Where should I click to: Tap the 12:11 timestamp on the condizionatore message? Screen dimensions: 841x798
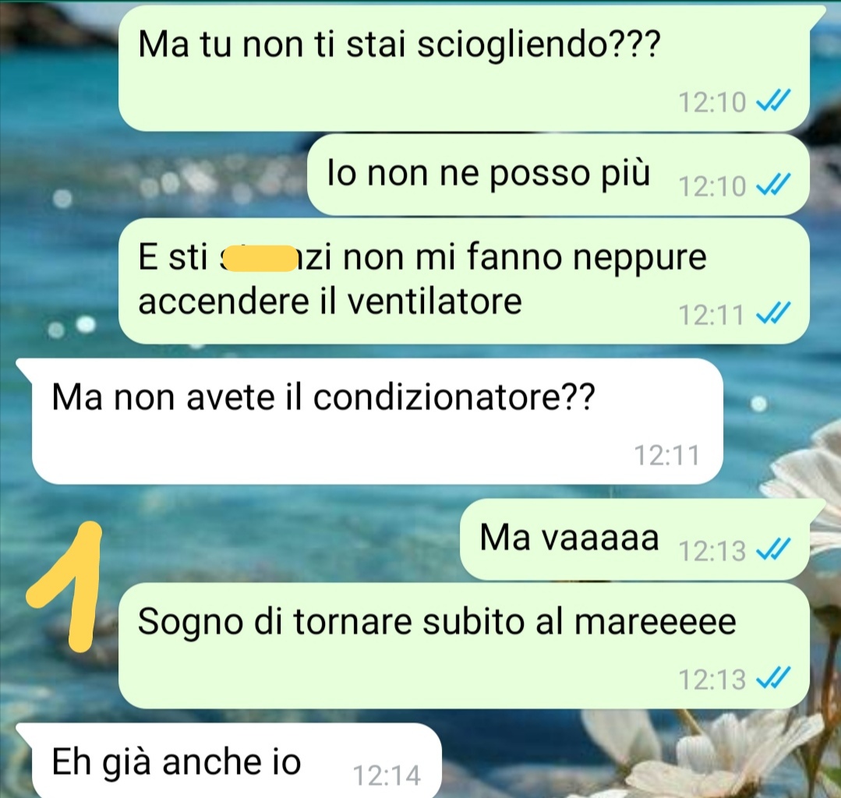pyautogui.click(x=667, y=455)
